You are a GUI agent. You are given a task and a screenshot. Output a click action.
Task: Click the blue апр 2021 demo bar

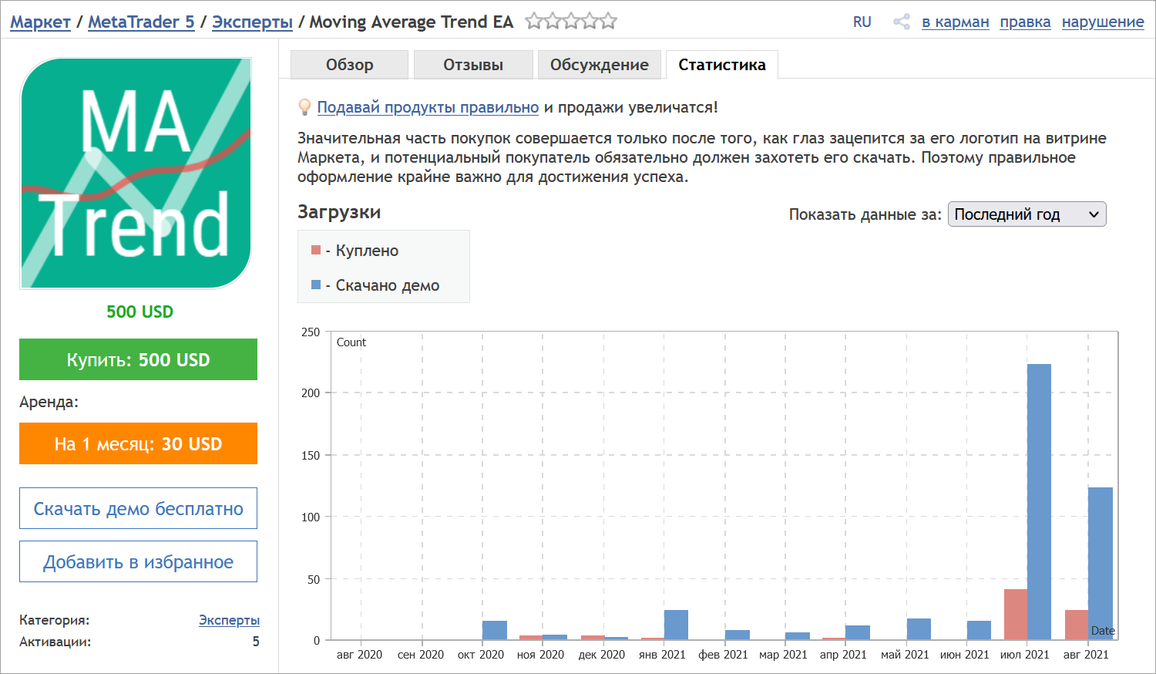coord(858,632)
